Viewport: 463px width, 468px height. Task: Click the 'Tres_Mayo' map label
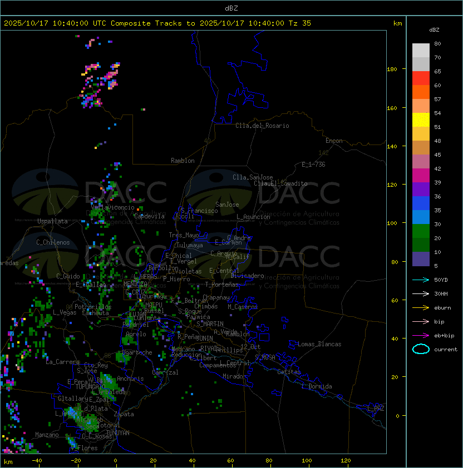[x=184, y=235]
